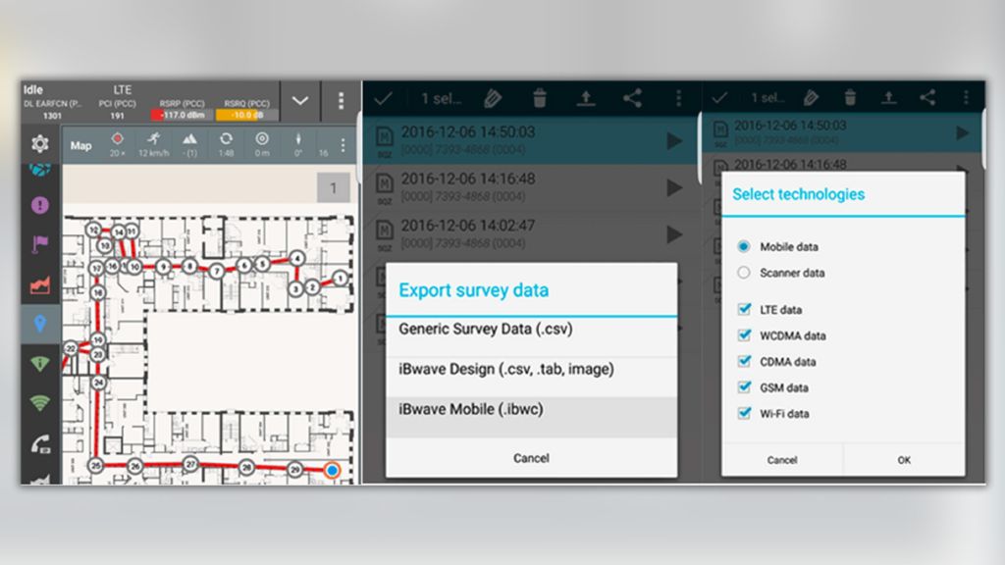Cancel the Export survey data dialog

point(531,457)
